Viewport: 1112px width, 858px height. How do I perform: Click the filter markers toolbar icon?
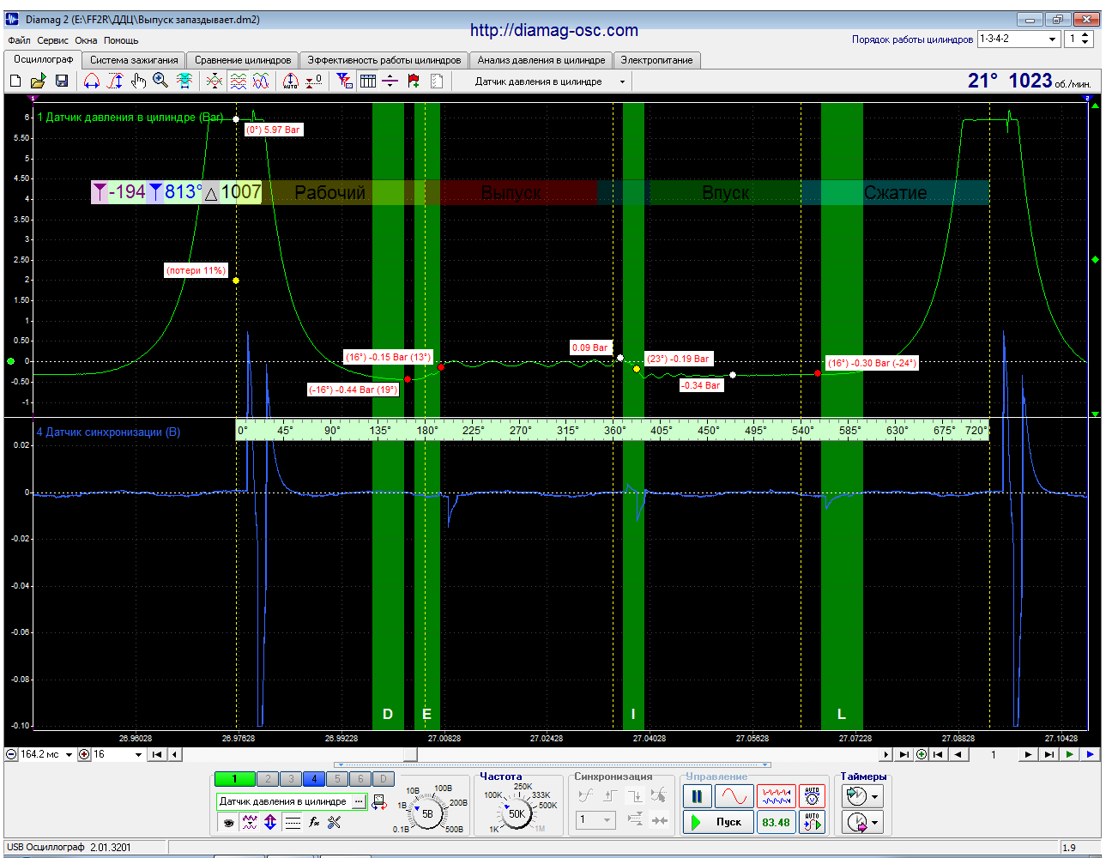click(345, 81)
